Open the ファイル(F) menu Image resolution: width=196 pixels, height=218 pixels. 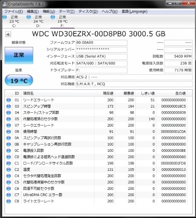(x=14, y=12)
